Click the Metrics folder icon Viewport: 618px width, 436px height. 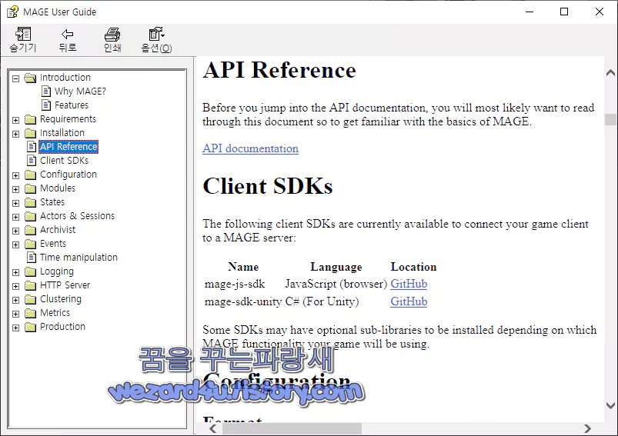click(30, 313)
